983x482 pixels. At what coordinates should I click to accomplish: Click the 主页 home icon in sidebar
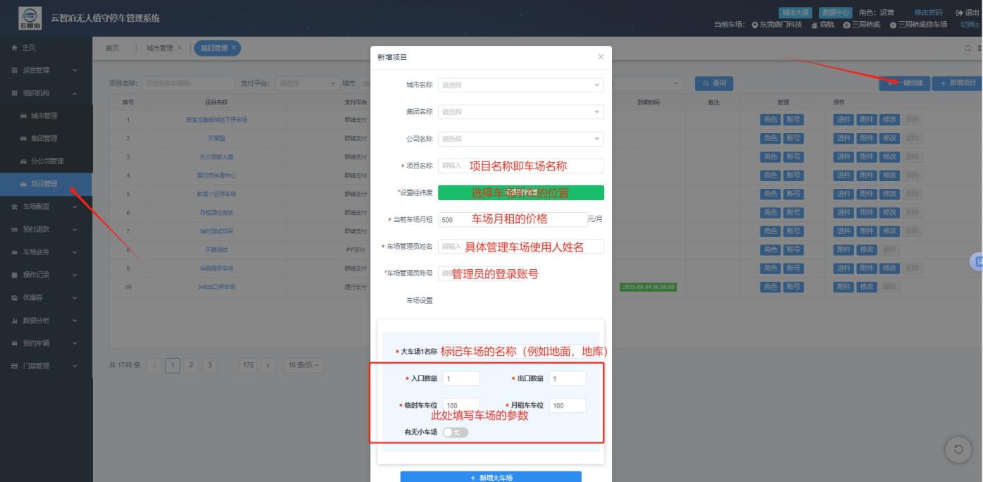coord(15,48)
